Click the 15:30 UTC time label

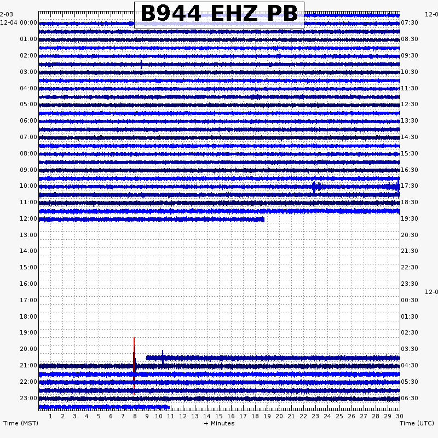(410, 154)
